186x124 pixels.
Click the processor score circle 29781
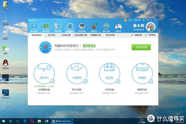[x=44, y=73]
